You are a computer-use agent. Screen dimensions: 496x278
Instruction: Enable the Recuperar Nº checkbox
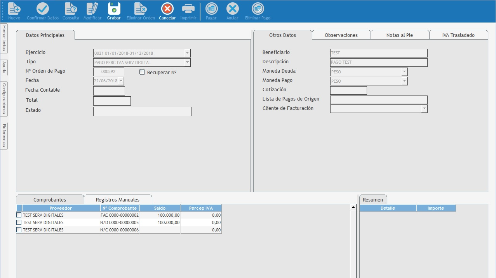(x=142, y=72)
